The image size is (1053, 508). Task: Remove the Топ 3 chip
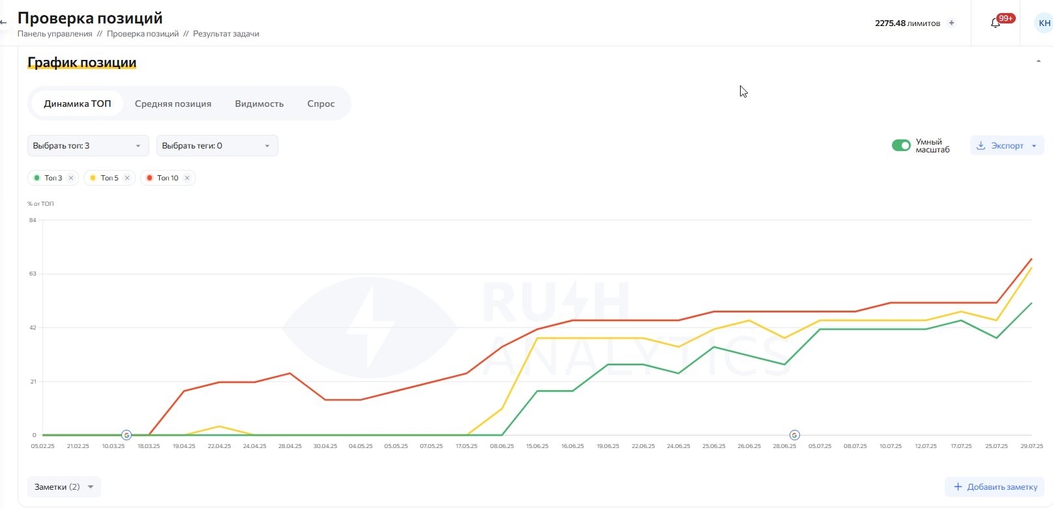pos(71,178)
